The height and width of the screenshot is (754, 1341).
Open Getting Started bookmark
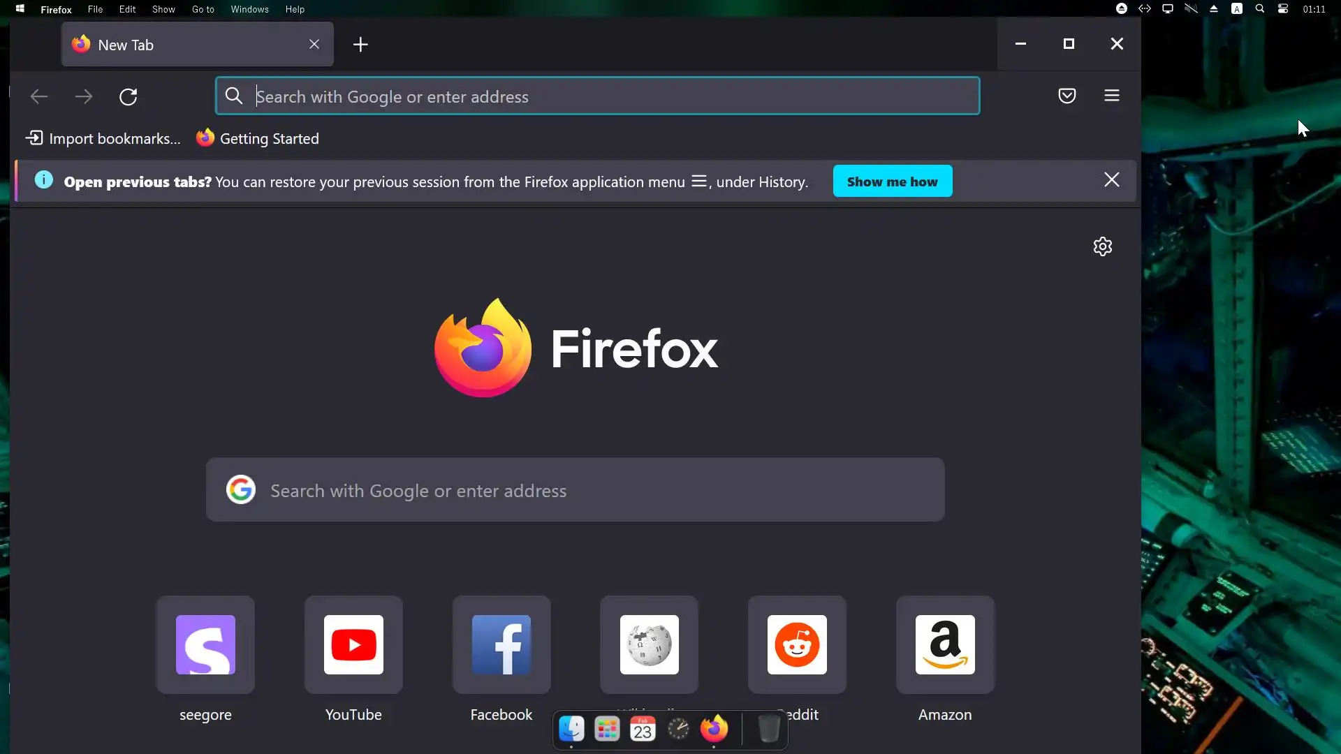click(258, 138)
